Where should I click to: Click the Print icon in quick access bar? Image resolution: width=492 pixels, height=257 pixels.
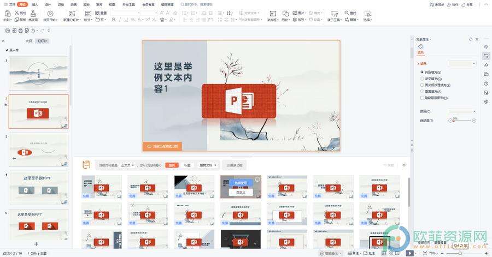point(20,31)
